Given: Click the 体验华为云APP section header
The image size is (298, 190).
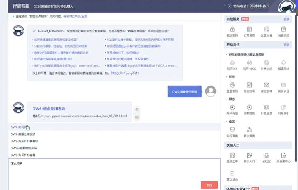Looking at the screenshot, I should (x=258, y=188).
